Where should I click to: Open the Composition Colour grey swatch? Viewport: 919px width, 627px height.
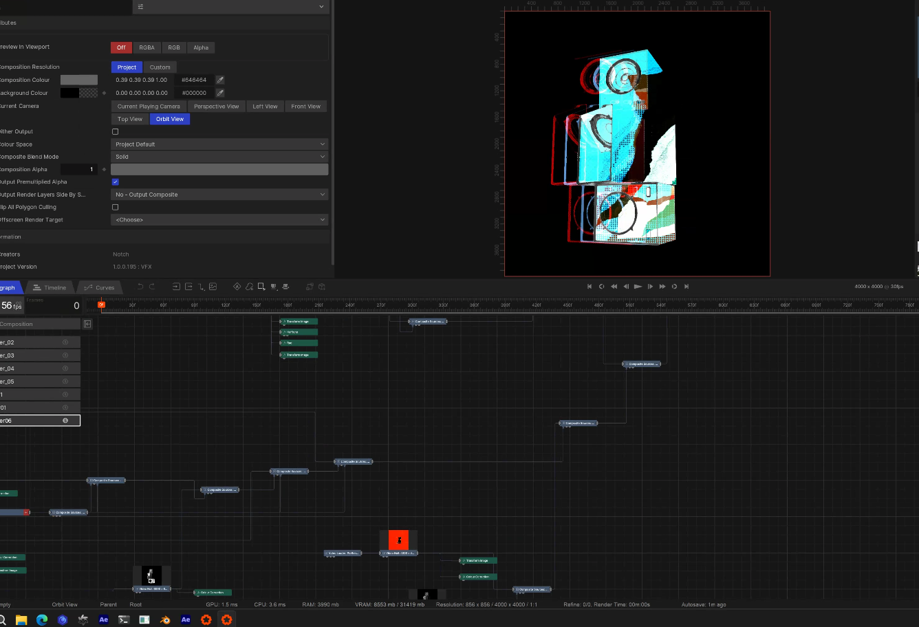tap(79, 80)
